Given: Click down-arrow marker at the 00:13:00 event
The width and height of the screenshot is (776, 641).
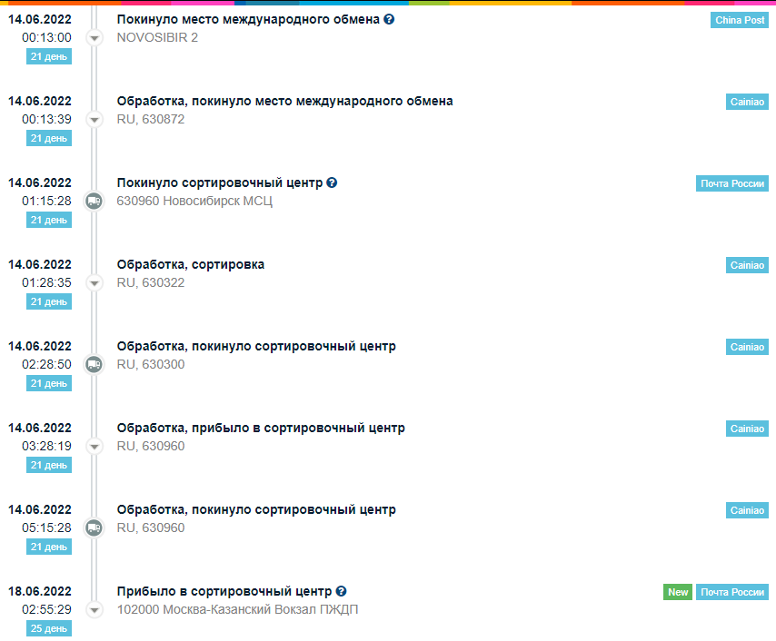Looking at the screenshot, I should [94, 38].
